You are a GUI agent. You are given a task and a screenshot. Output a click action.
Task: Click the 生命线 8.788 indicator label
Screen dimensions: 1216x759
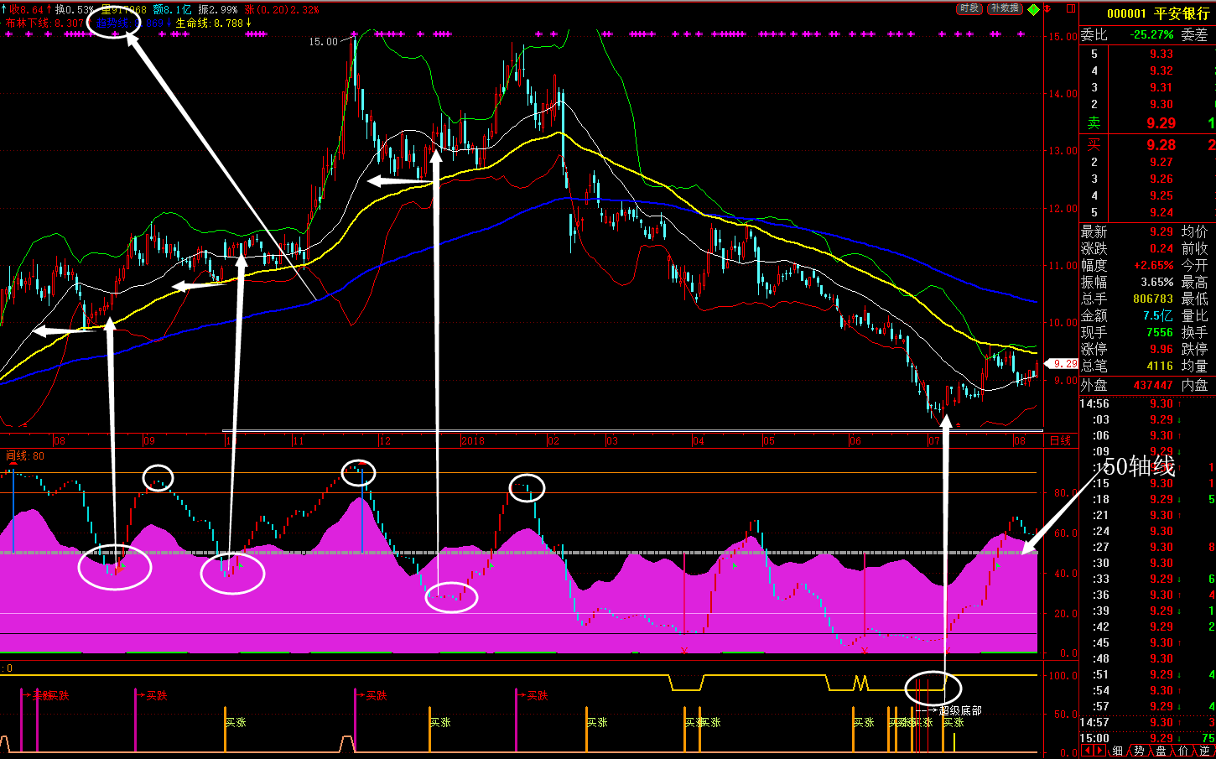pyautogui.click(x=210, y=23)
